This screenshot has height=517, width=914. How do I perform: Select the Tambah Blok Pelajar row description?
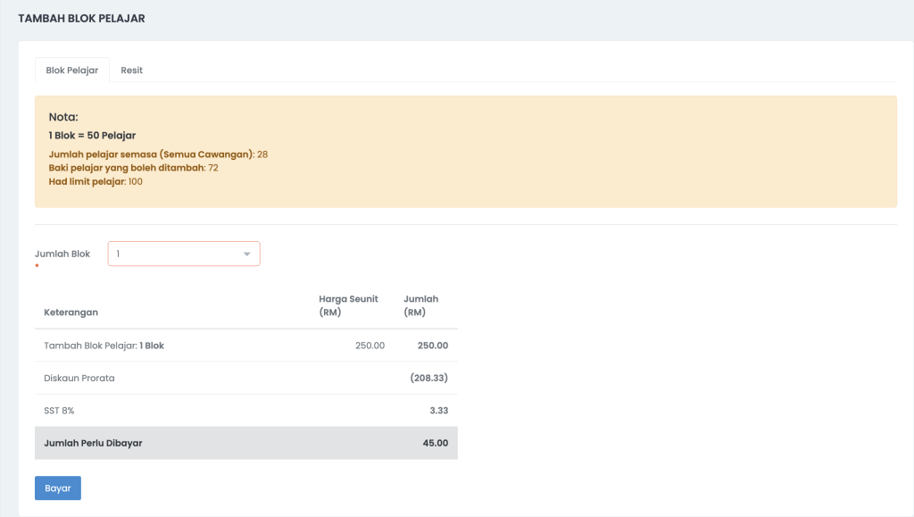104,346
